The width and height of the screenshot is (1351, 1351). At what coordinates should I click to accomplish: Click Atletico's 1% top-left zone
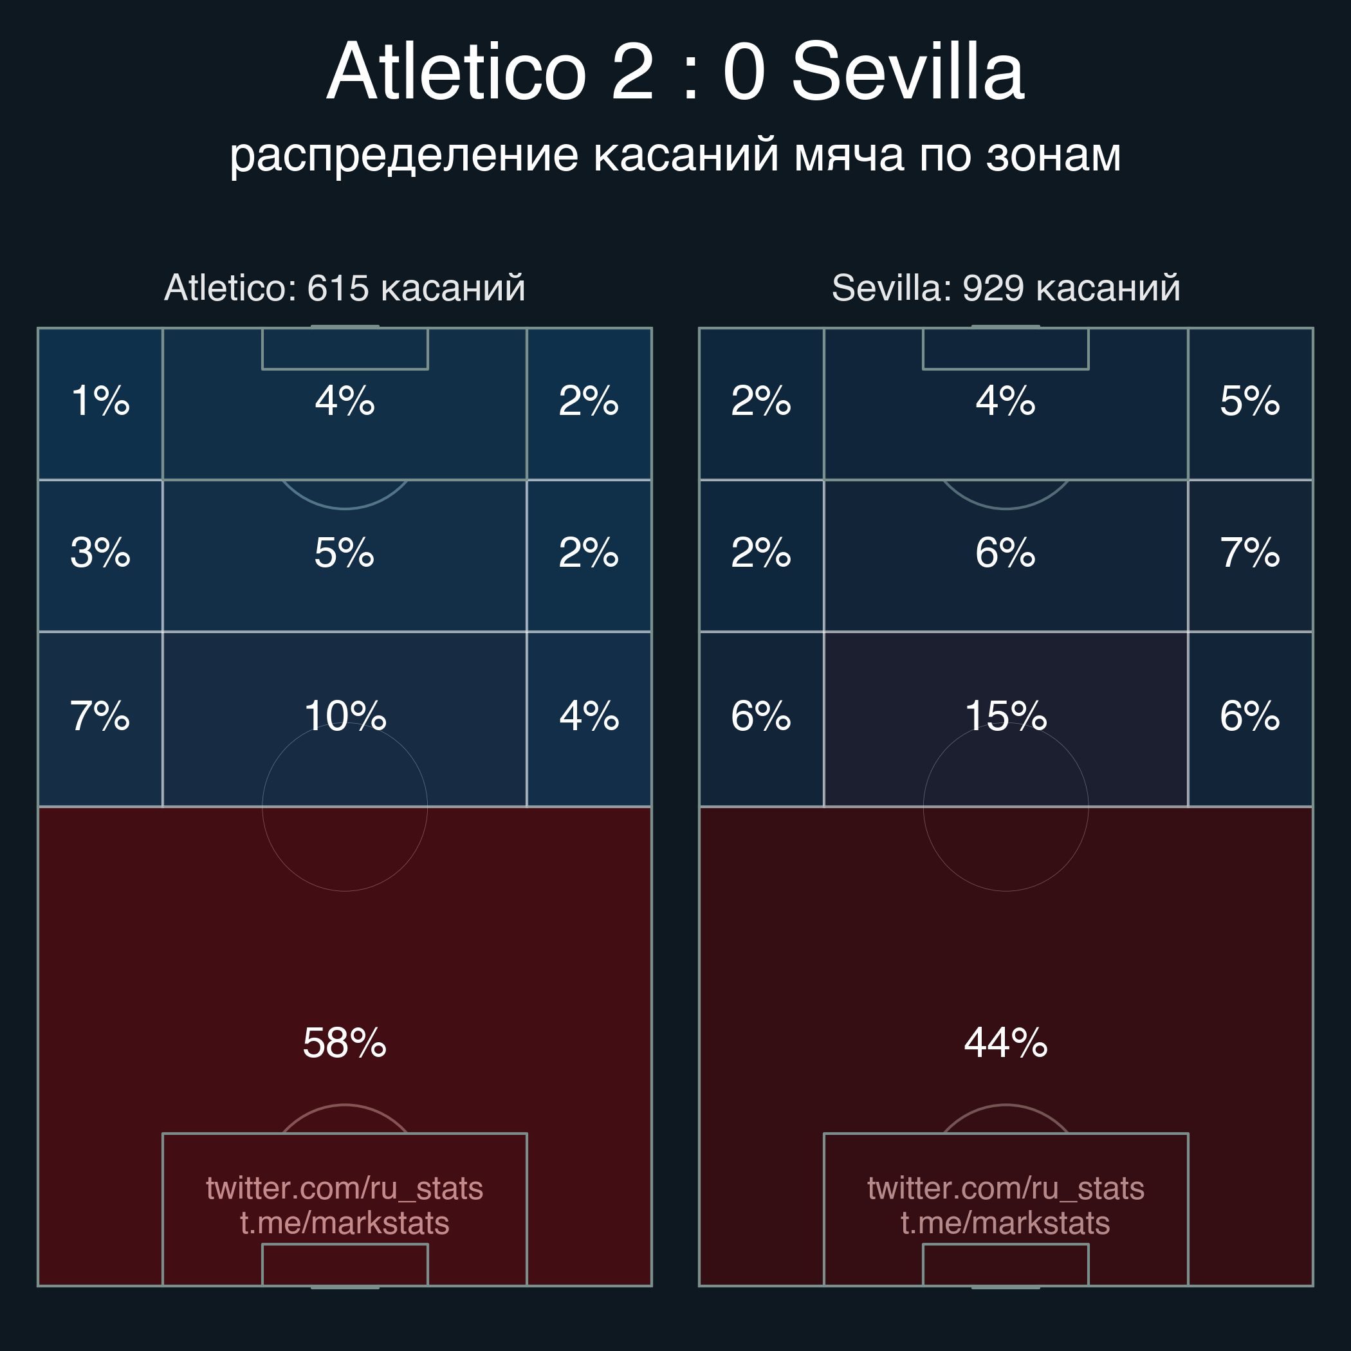tap(101, 403)
